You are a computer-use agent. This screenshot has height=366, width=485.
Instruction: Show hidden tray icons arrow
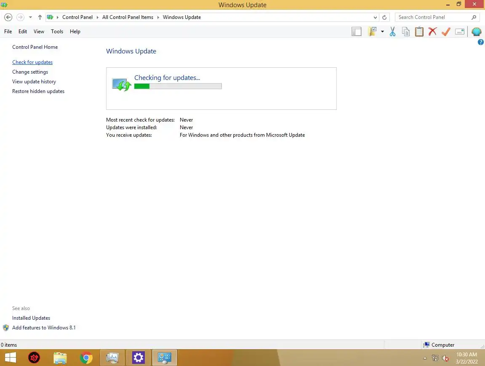(x=425, y=358)
